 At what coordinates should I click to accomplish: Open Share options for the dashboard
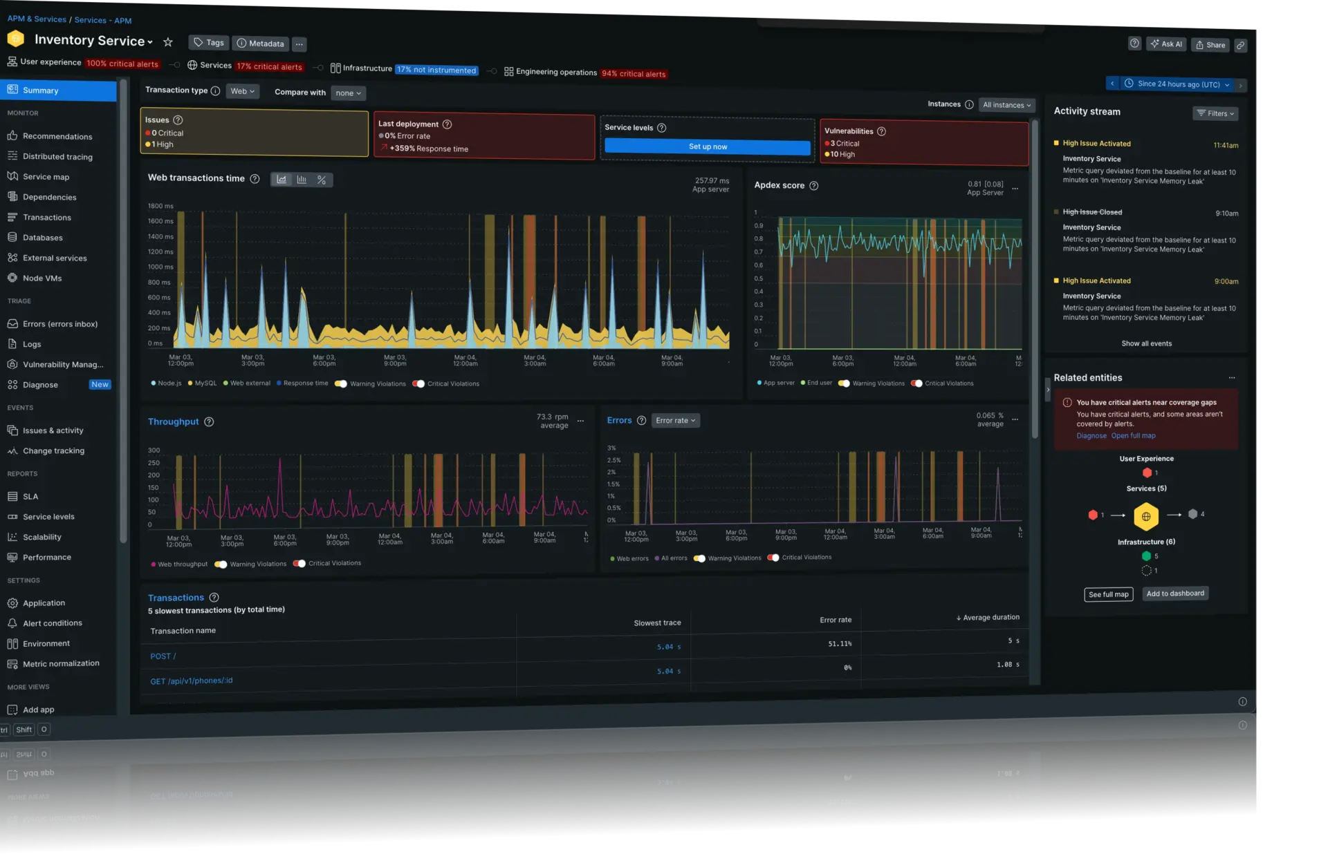1210,44
